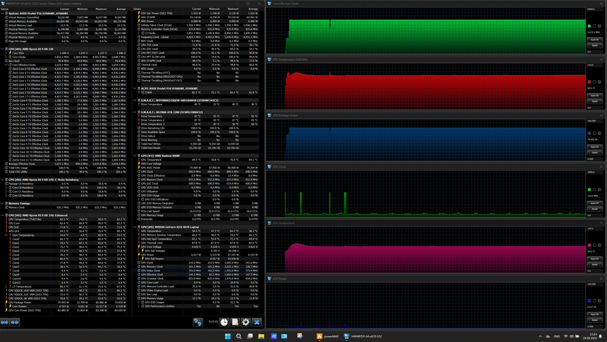This screenshot has width=607, height=342.
Task: Open the Windows Start menu
Action: [x=228, y=336]
